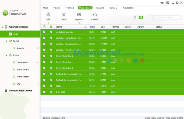Screen dimensions: 184x119
Task: Uncheck the Justin Bieber video checkbox
Action: (x=44, y=38)
